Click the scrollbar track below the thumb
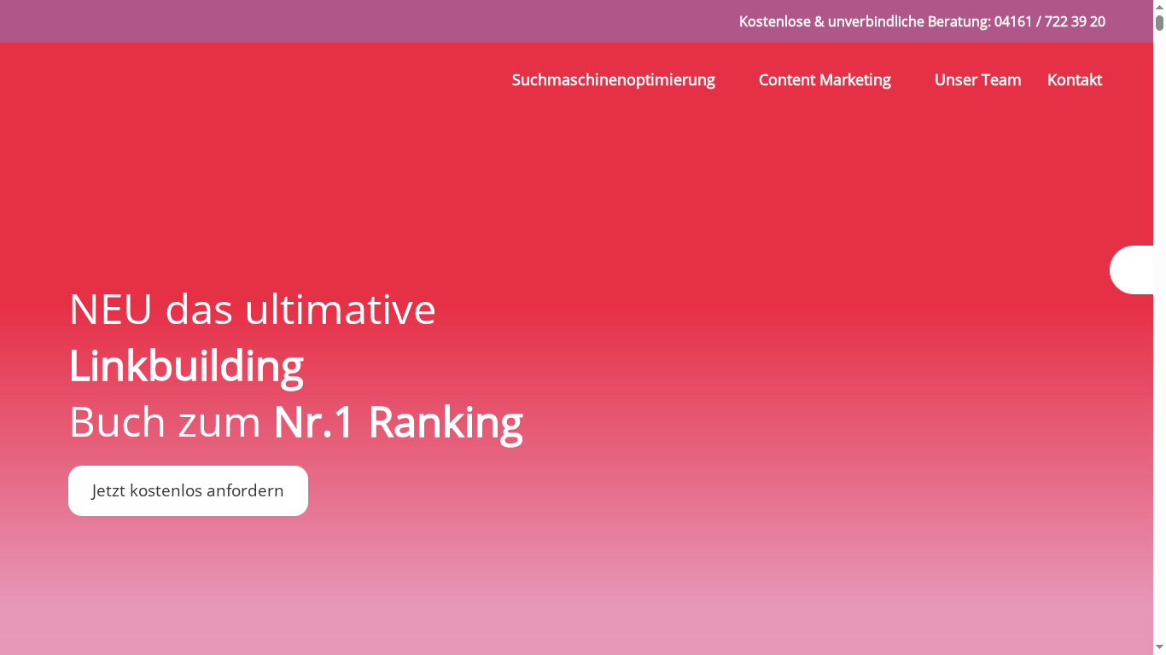The image size is (1166, 655). pos(1159,341)
